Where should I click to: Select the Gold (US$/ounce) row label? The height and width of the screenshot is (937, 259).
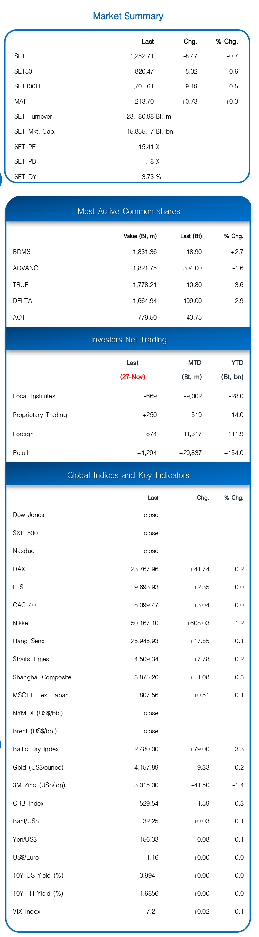click(38, 767)
